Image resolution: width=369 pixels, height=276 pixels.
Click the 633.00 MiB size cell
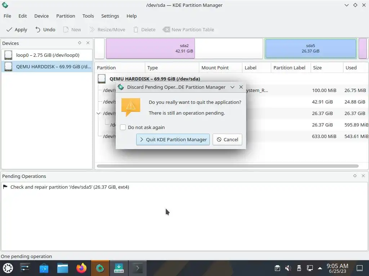(324, 136)
